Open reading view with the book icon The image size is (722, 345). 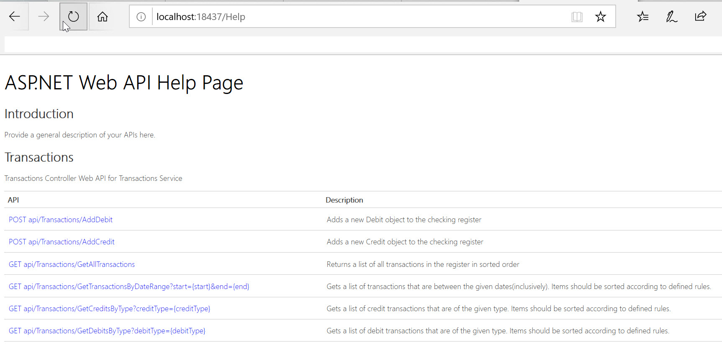(577, 17)
